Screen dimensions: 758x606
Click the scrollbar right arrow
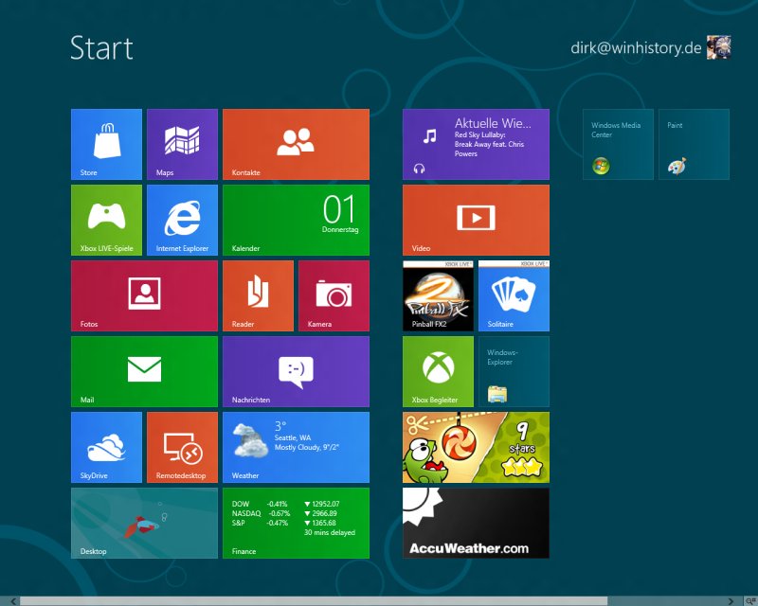(731, 601)
